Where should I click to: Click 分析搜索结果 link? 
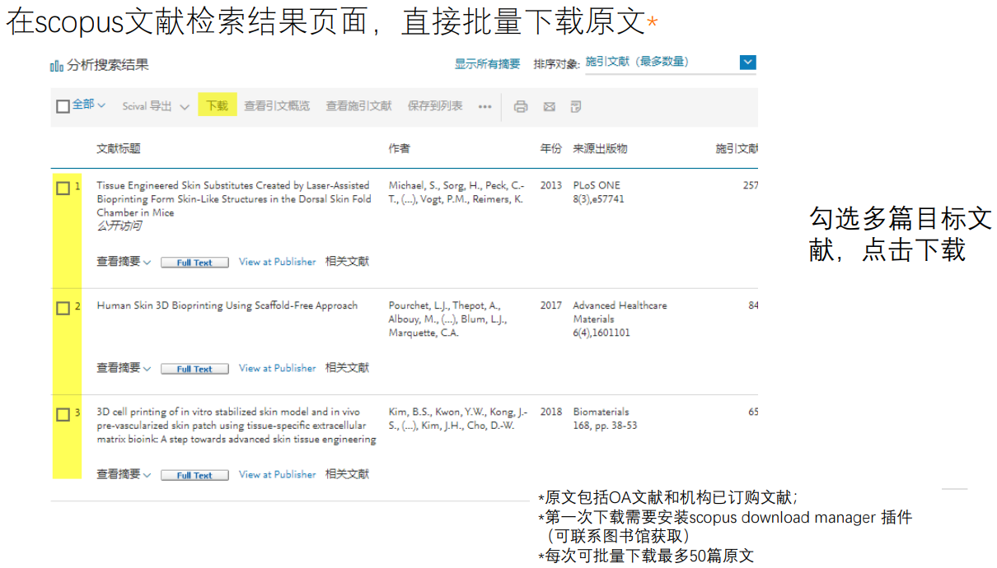point(108,66)
